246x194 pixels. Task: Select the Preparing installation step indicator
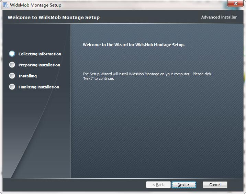click(12, 65)
